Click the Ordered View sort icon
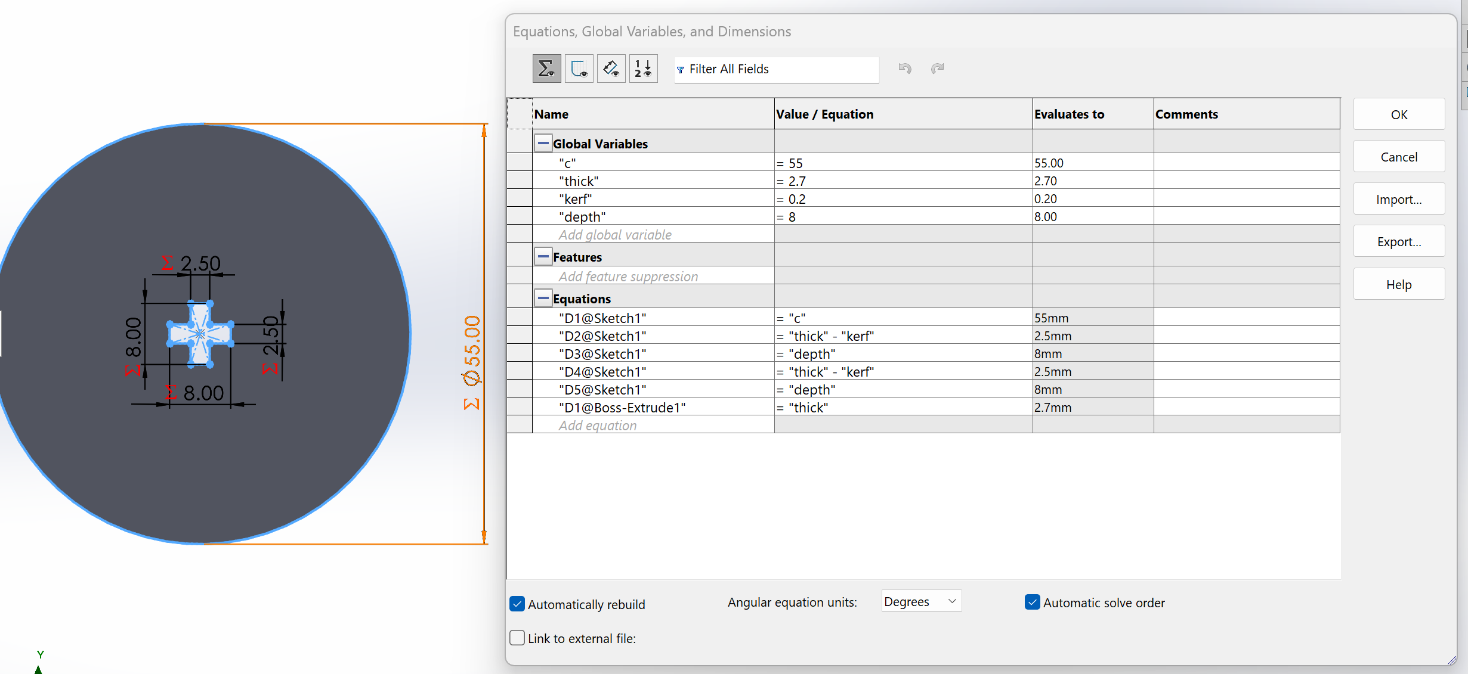This screenshot has width=1468, height=674. (x=643, y=69)
